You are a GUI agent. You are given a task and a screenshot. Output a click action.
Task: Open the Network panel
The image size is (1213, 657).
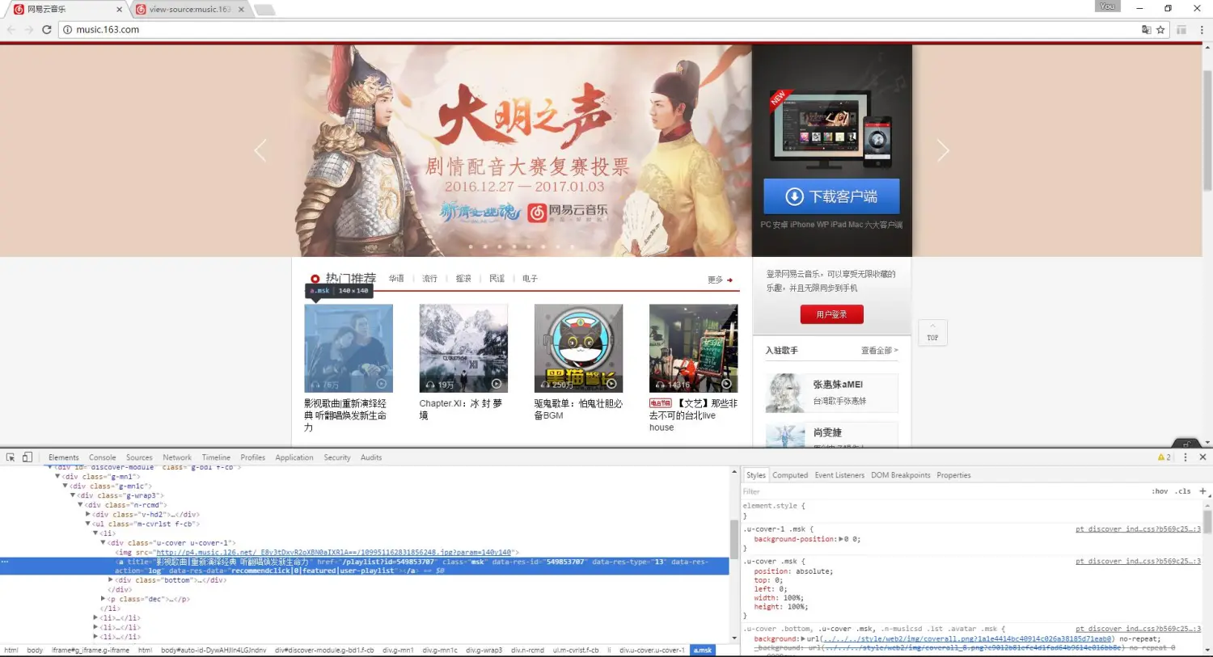coord(177,457)
